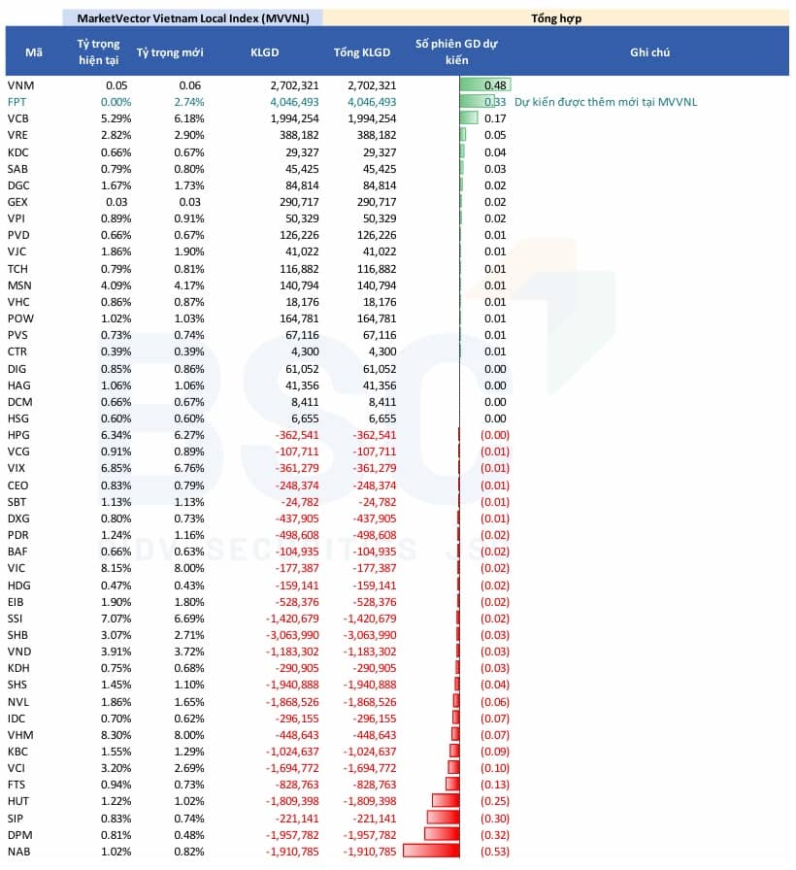Click VHM's new weight cell
Viewport: 796px width, 870px height.
coord(189,735)
